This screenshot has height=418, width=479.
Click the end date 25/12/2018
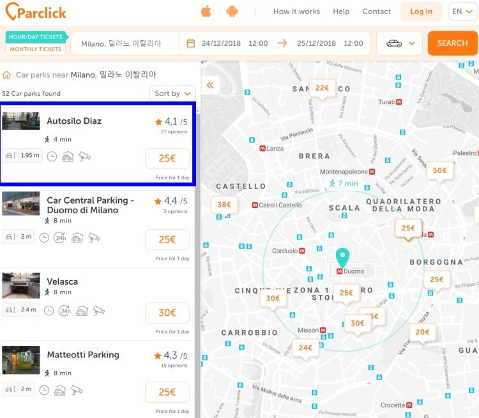coord(316,43)
